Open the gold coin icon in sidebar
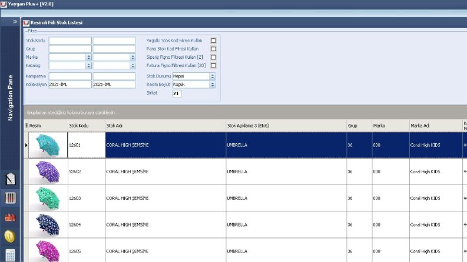Image resolution: width=467 pixels, height=262 pixels. [x=9, y=236]
